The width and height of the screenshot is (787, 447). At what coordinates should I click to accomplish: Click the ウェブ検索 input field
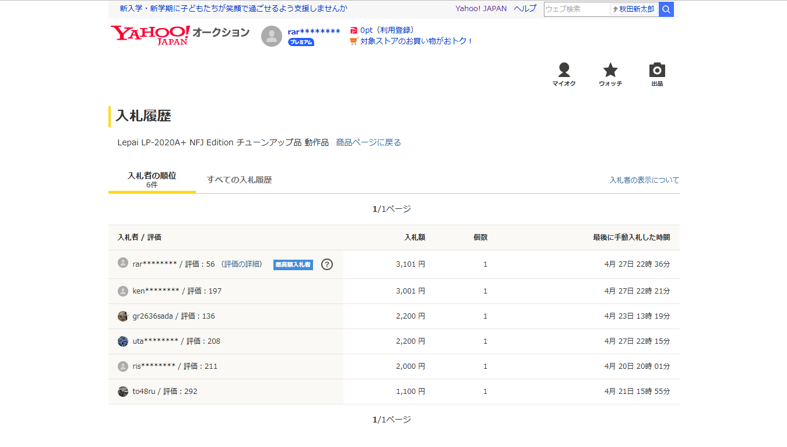[x=576, y=9]
